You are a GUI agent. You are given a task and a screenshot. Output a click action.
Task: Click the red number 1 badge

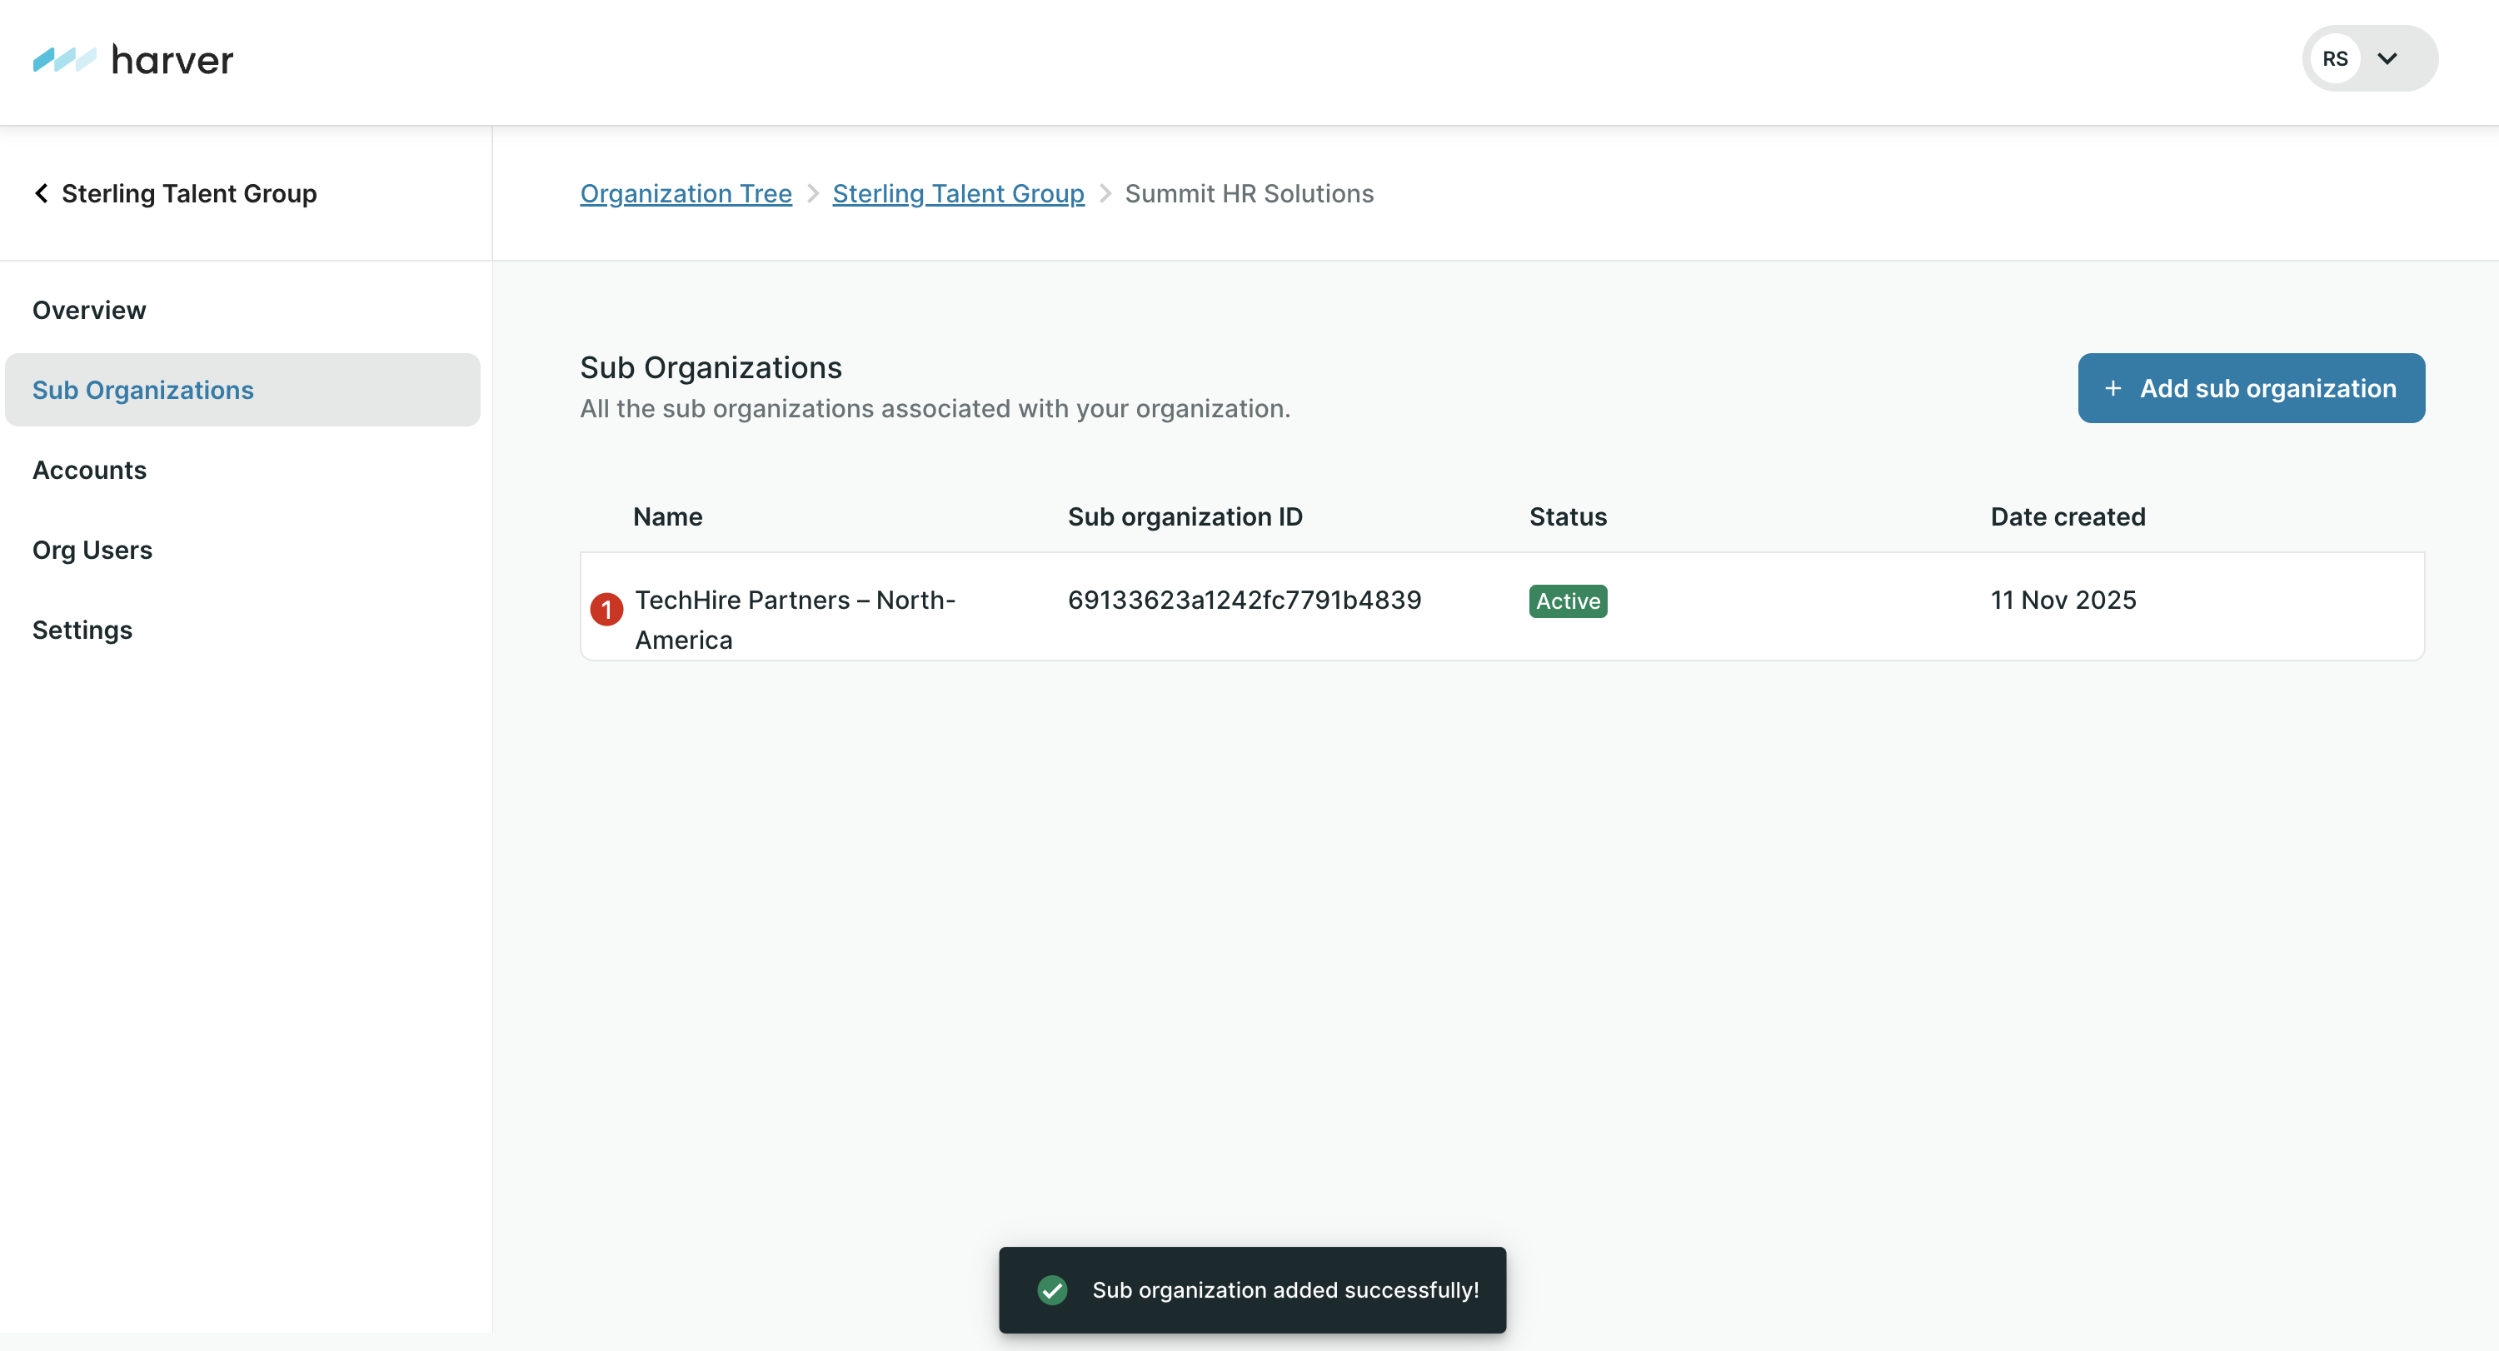606,609
